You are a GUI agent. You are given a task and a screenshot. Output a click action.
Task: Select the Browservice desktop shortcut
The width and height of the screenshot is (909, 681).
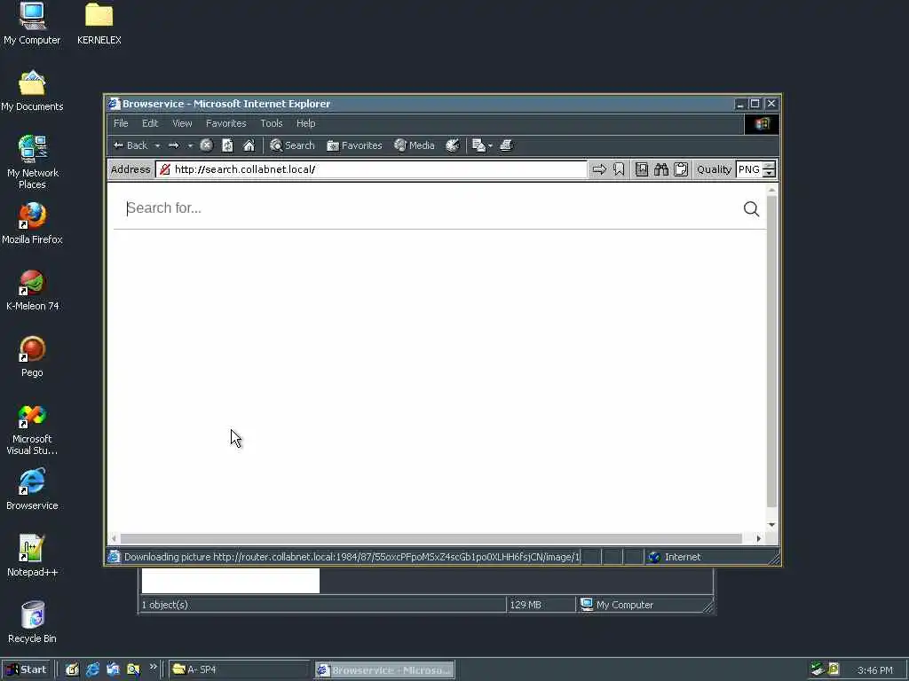(x=32, y=489)
